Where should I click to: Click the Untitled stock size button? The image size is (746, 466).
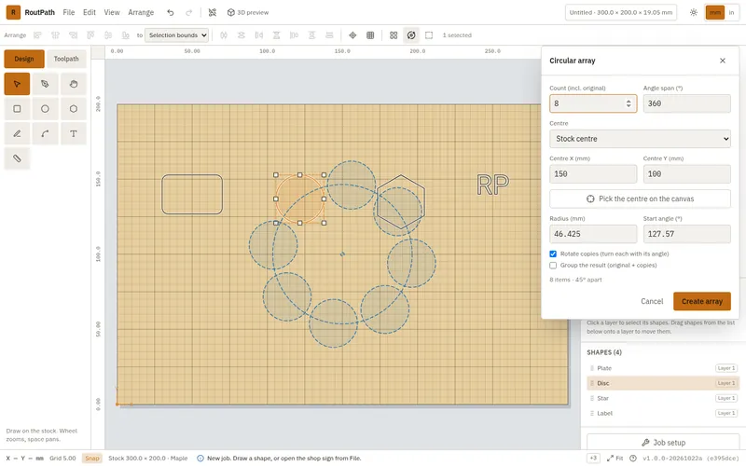pyautogui.click(x=621, y=12)
